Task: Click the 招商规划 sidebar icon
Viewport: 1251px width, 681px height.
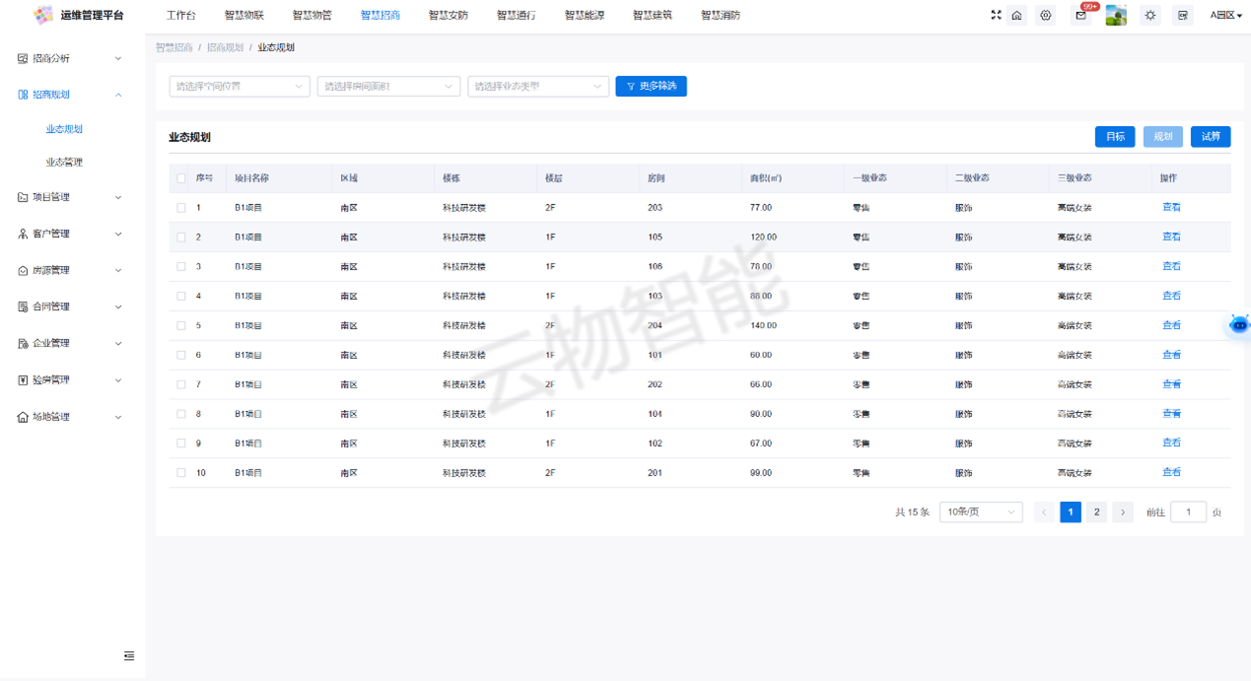Action: point(23,95)
